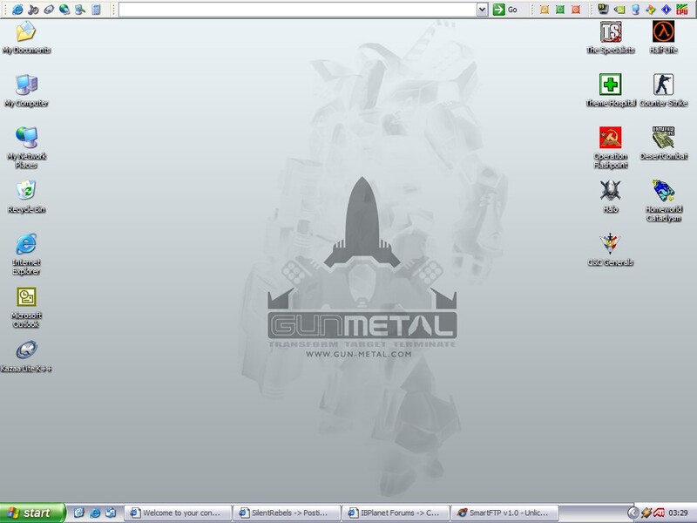Click the system clock showing 03:29
697x523 pixels.
678,513
